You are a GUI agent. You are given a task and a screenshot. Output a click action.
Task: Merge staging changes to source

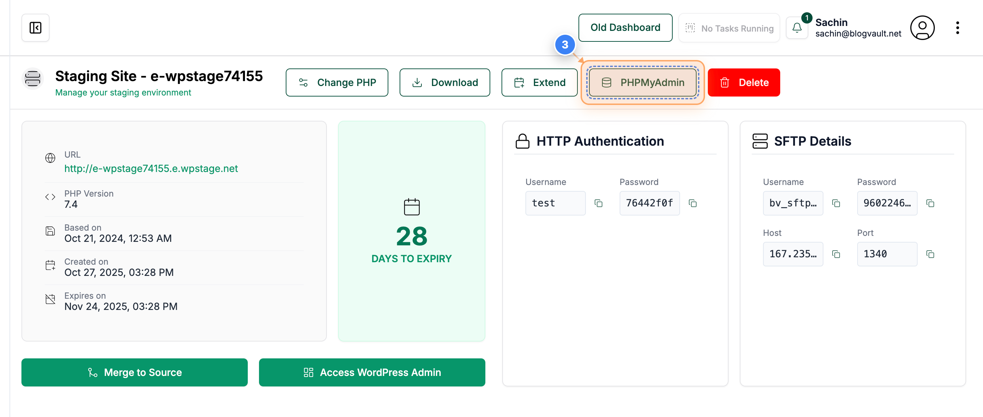[x=134, y=372]
